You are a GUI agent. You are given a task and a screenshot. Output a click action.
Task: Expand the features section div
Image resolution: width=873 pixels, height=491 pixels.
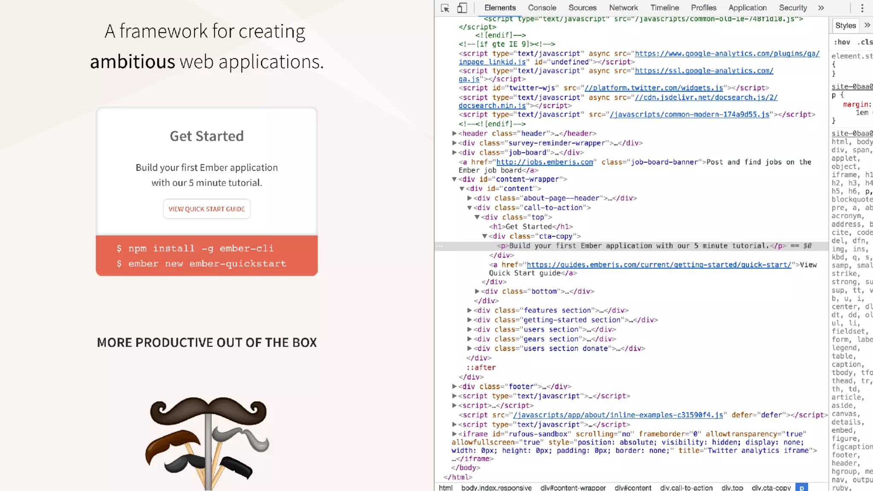[469, 310]
